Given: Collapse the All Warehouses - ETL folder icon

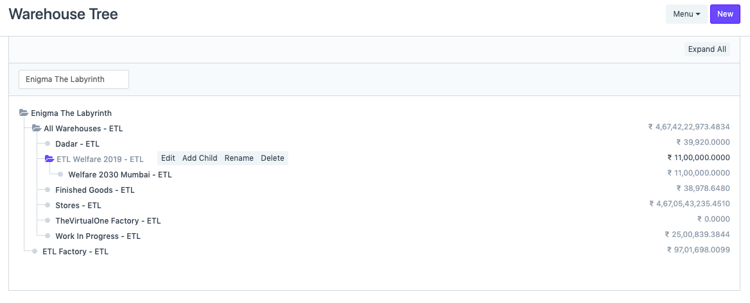Looking at the screenshot, I should [x=37, y=129].
